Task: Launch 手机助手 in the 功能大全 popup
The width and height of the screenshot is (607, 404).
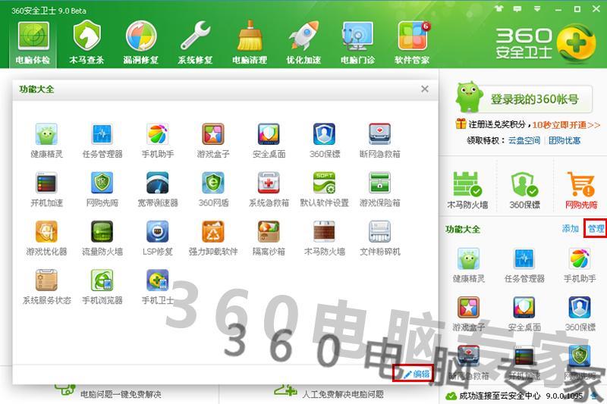Action: pos(158,141)
